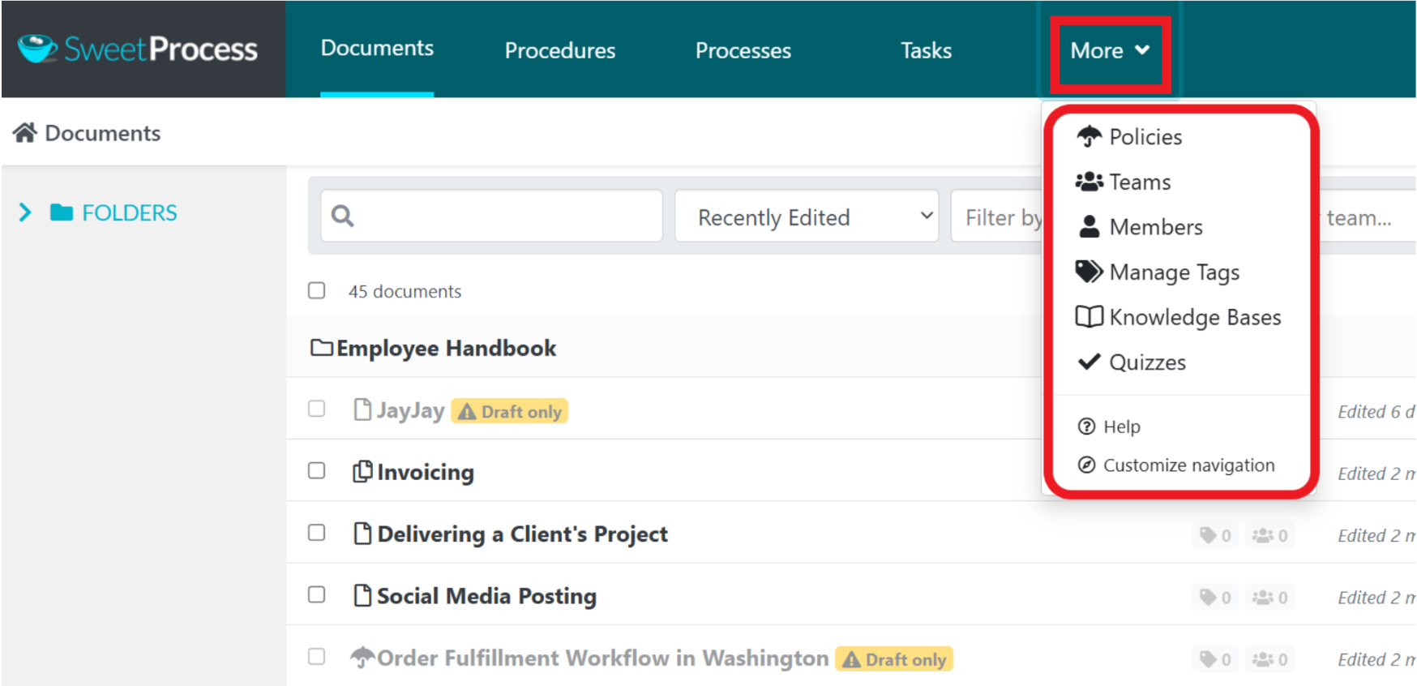1417x686 pixels.
Task: Collapse the More dropdown menu
Action: [x=1110, y=50]
